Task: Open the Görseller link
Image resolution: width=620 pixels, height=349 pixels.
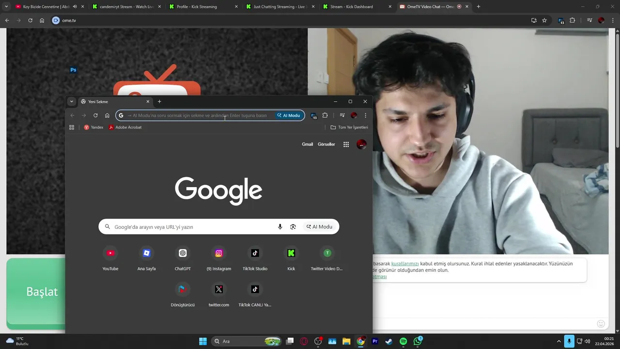Action: [326, 144]
